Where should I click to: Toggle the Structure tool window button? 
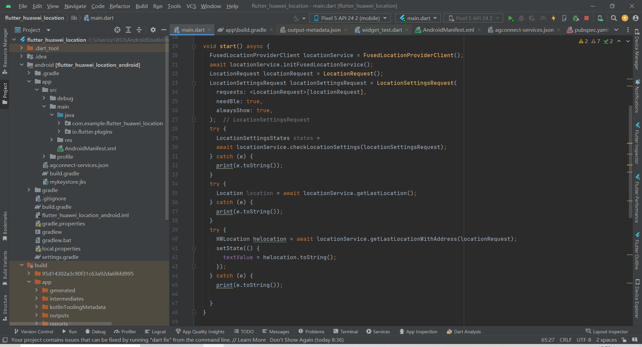(x=5, y=308)
